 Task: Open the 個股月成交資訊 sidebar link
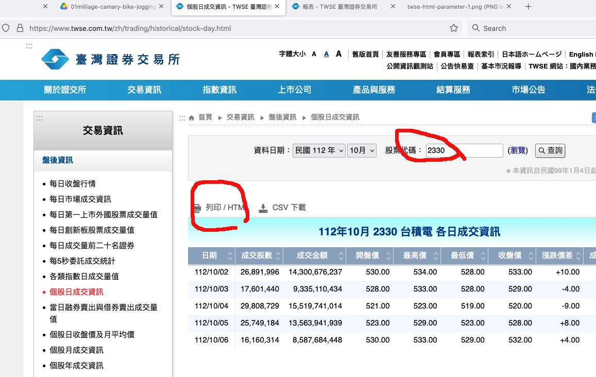tap(76, 350)
